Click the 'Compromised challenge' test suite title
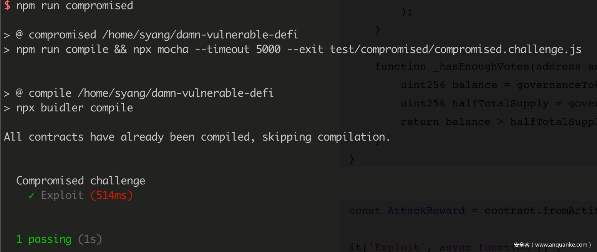597x252 pixels. coord(81,181)
